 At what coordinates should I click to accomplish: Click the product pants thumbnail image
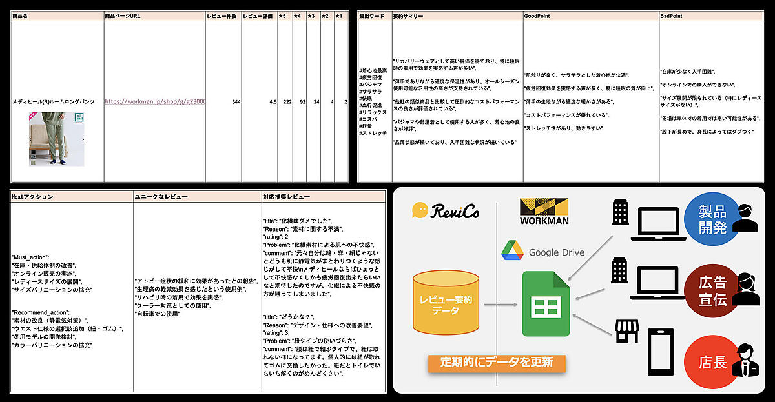[x=56, y=138]
